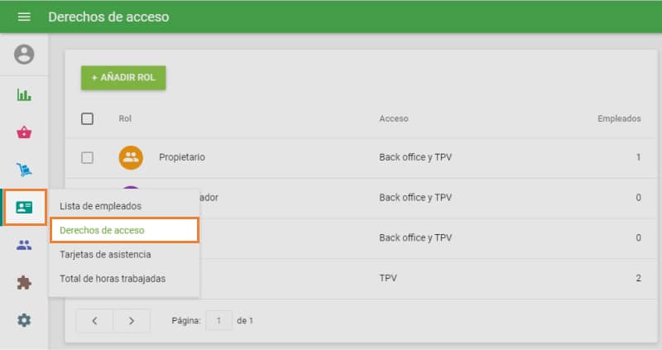The height and width of the screenshot is (350, 662).
Task: Open the settings gear icon
Action: pyautogui.click(x=24, y=320)
